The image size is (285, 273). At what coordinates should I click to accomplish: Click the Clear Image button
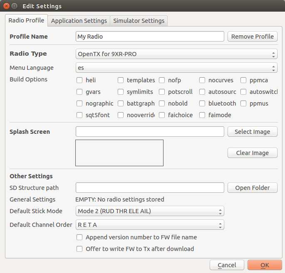[x=252, y=153]
